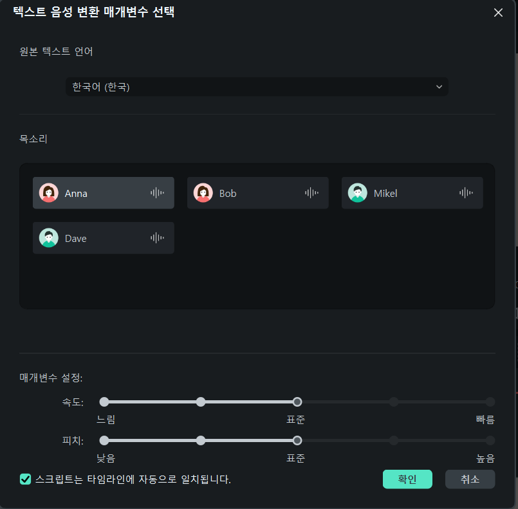This screenshot has width=518, height=509.
Task: Preview Mikel voice waveform icon
Action: [466, 192]
